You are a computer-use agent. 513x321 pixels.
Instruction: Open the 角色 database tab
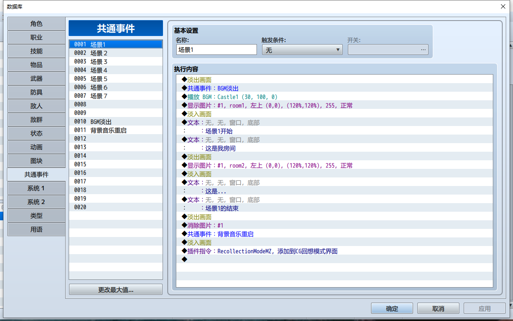[x=36, y=24]
